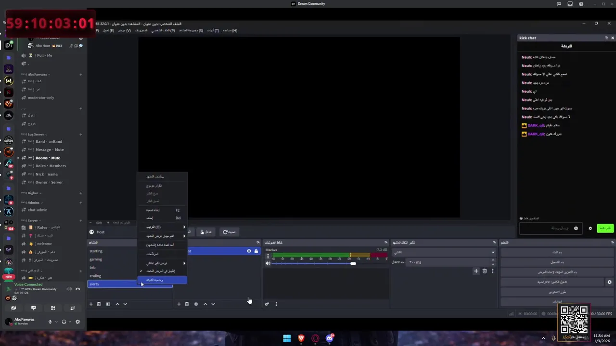Mute the Mic/Aux speaker icon
The height and width of the screenshot is (346, 616).
[x=268, y=263]
